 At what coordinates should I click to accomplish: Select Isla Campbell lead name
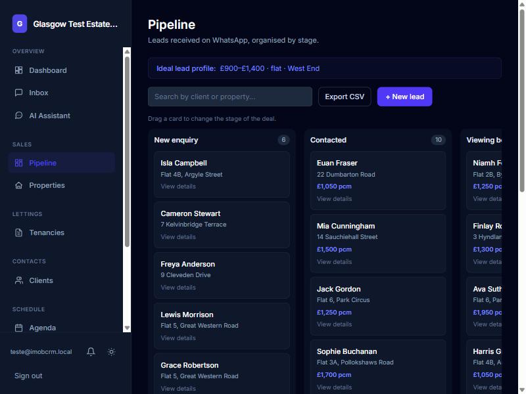pyautogui.click(x=183, y=163)
